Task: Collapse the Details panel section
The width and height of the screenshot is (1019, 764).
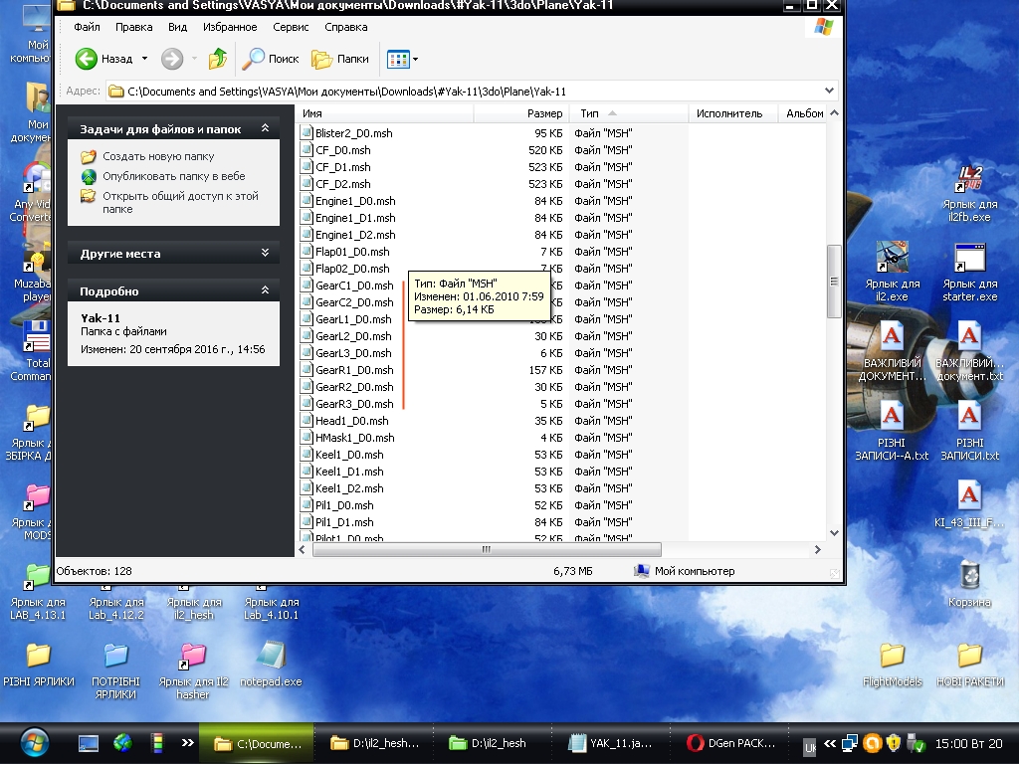Action: [x=265, y=290]
